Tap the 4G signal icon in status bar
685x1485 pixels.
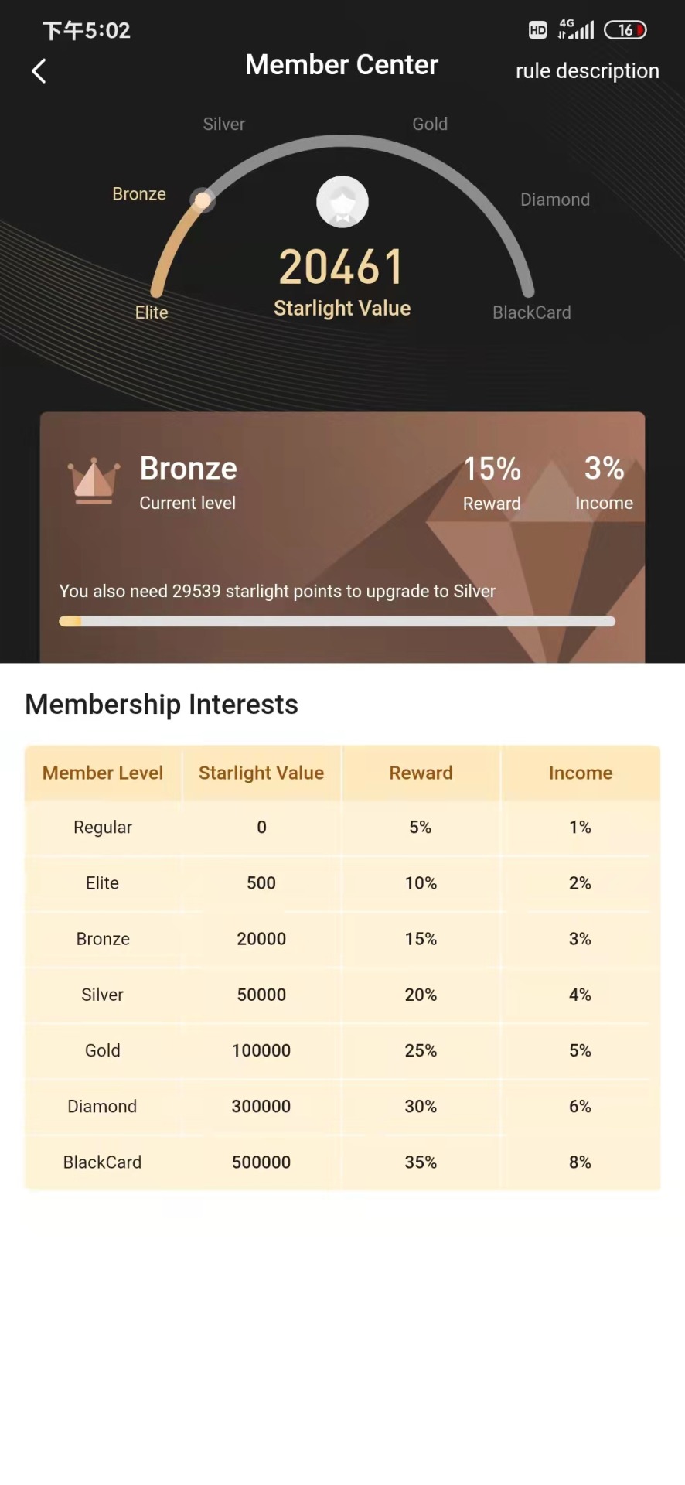(x=576, y=29)
